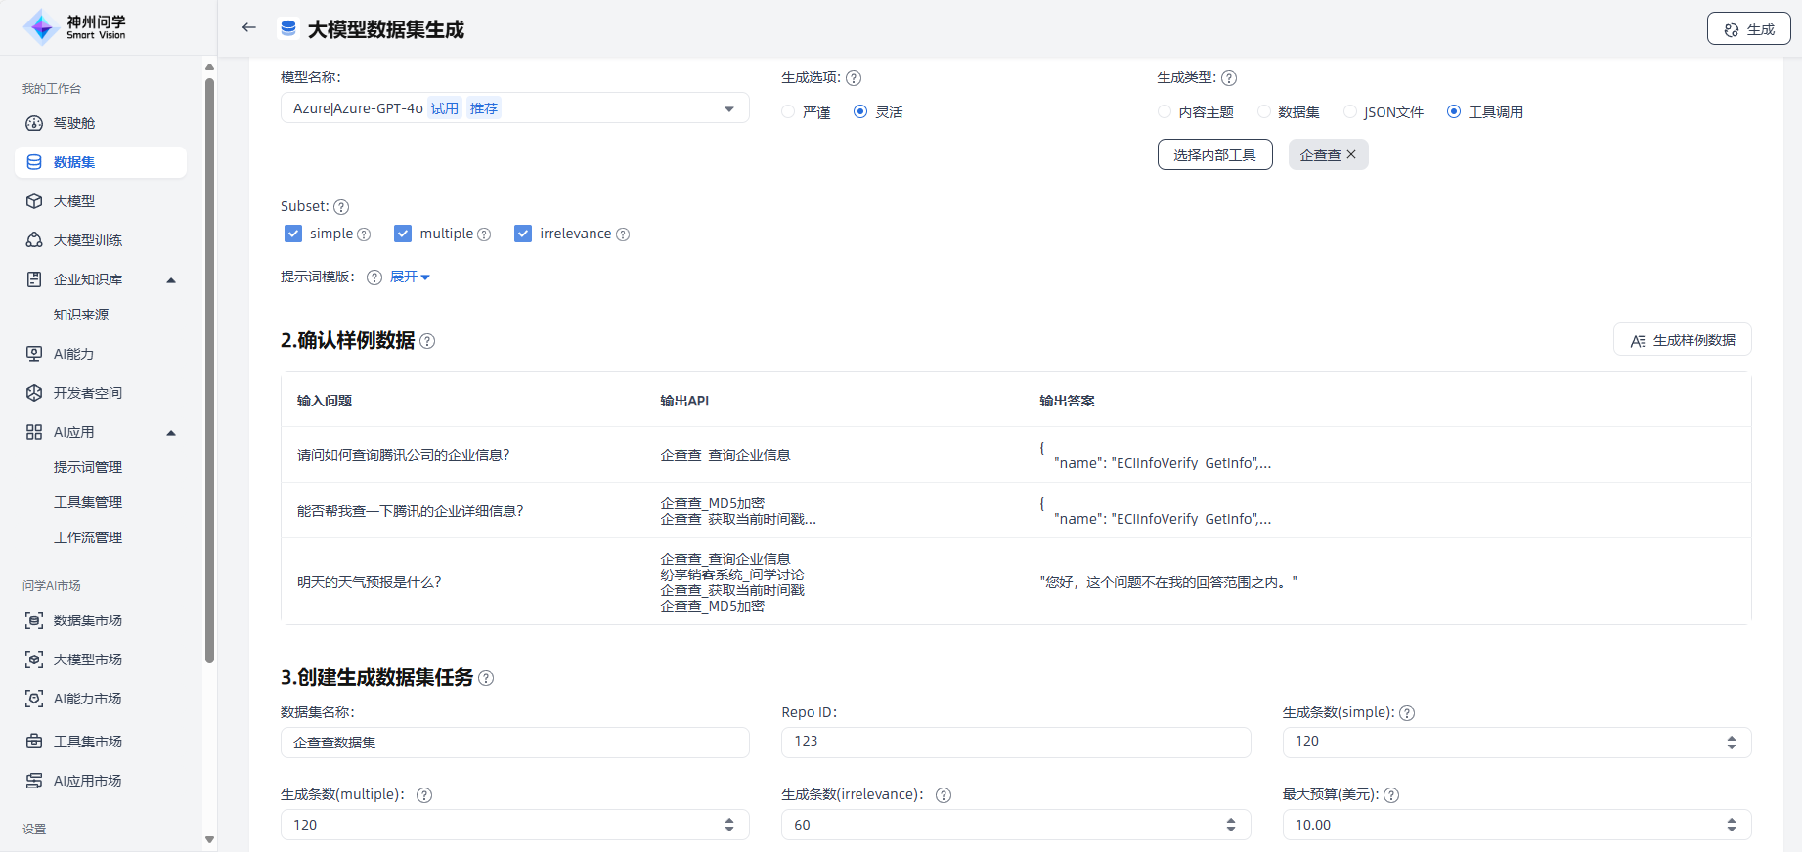Uncheck the simple subset checkbox

pyautogui.click(x=293, y=234)
